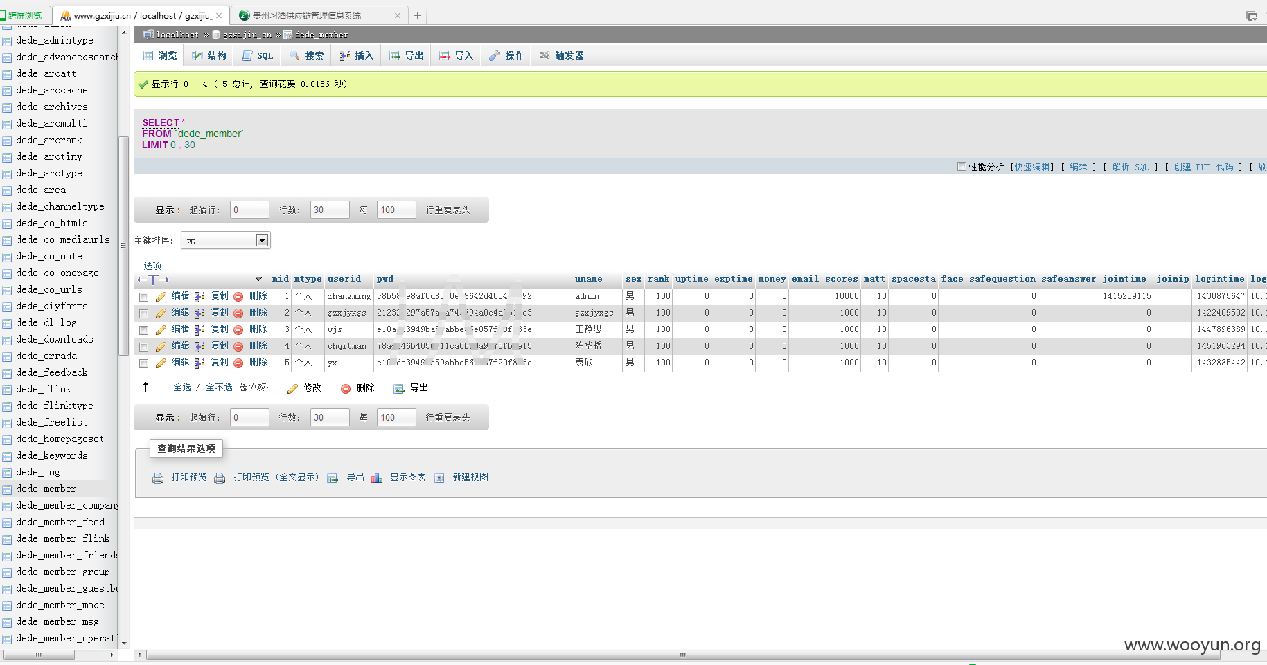
Task: Click pencil edit icon for yx row
Action: [161, 363]
